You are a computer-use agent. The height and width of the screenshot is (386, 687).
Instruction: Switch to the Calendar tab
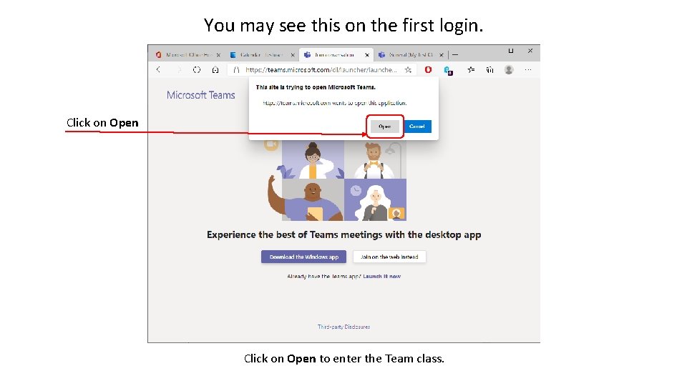tap(257, 55)
